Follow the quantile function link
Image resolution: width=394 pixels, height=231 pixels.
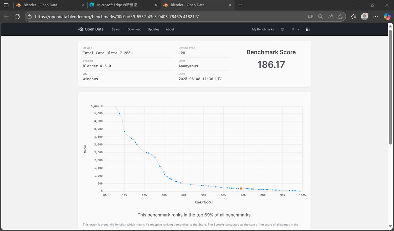[x=115, y=225]
